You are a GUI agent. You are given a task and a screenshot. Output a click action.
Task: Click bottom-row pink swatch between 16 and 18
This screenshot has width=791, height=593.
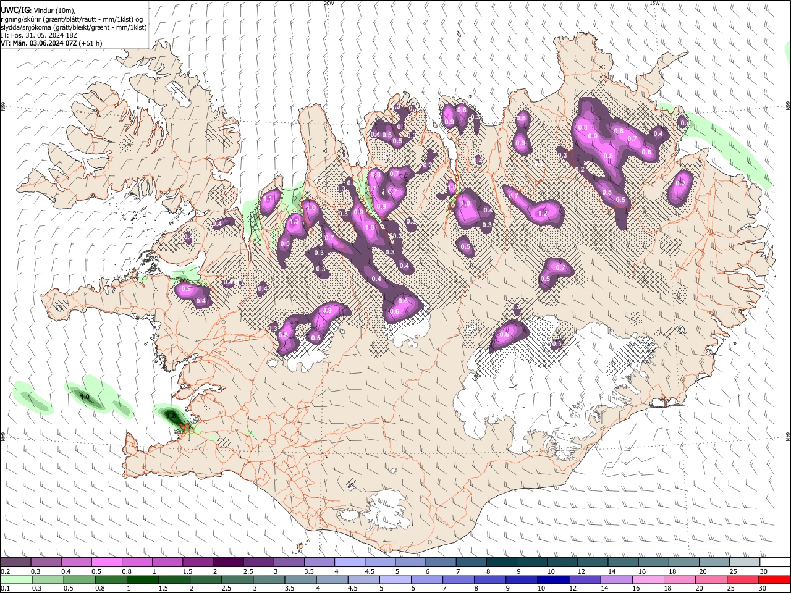[648, 579]
